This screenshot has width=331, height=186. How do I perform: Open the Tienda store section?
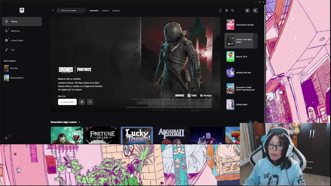point(22,21)
